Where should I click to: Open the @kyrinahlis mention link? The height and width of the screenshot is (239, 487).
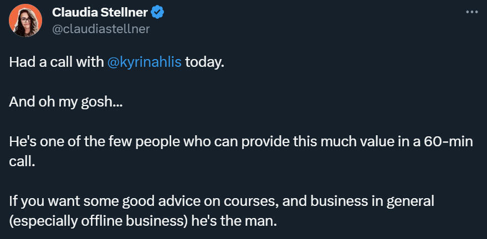pos(145,62)
